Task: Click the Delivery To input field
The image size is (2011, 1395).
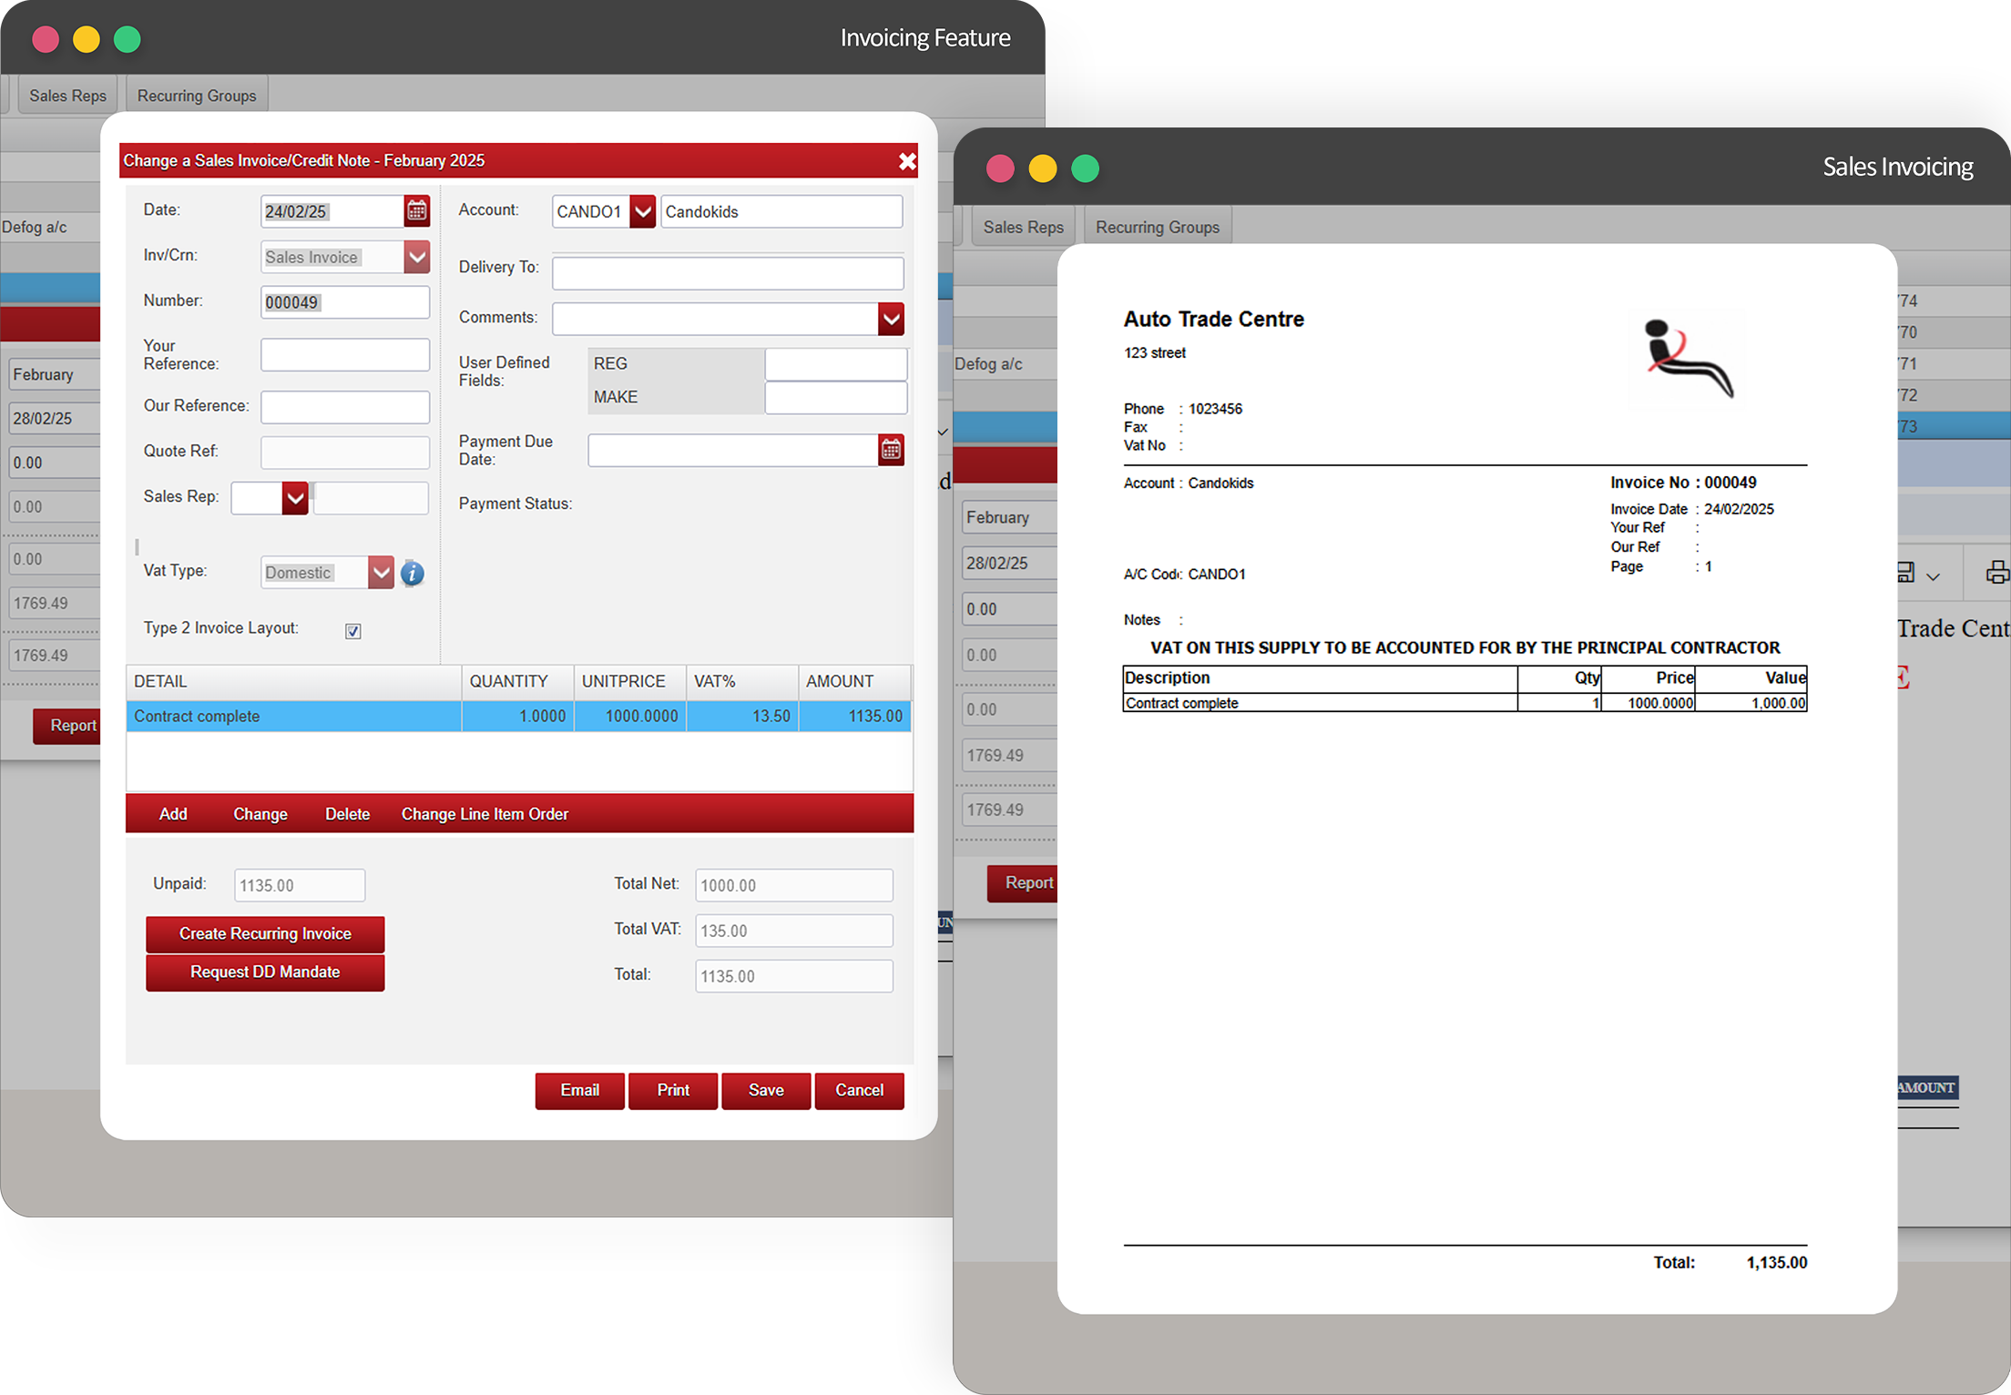Action: [x=728, y=272]
